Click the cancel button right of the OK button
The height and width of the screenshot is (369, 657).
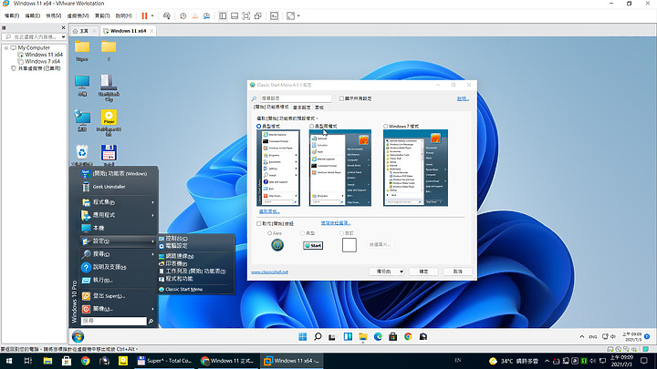(457, 272)
